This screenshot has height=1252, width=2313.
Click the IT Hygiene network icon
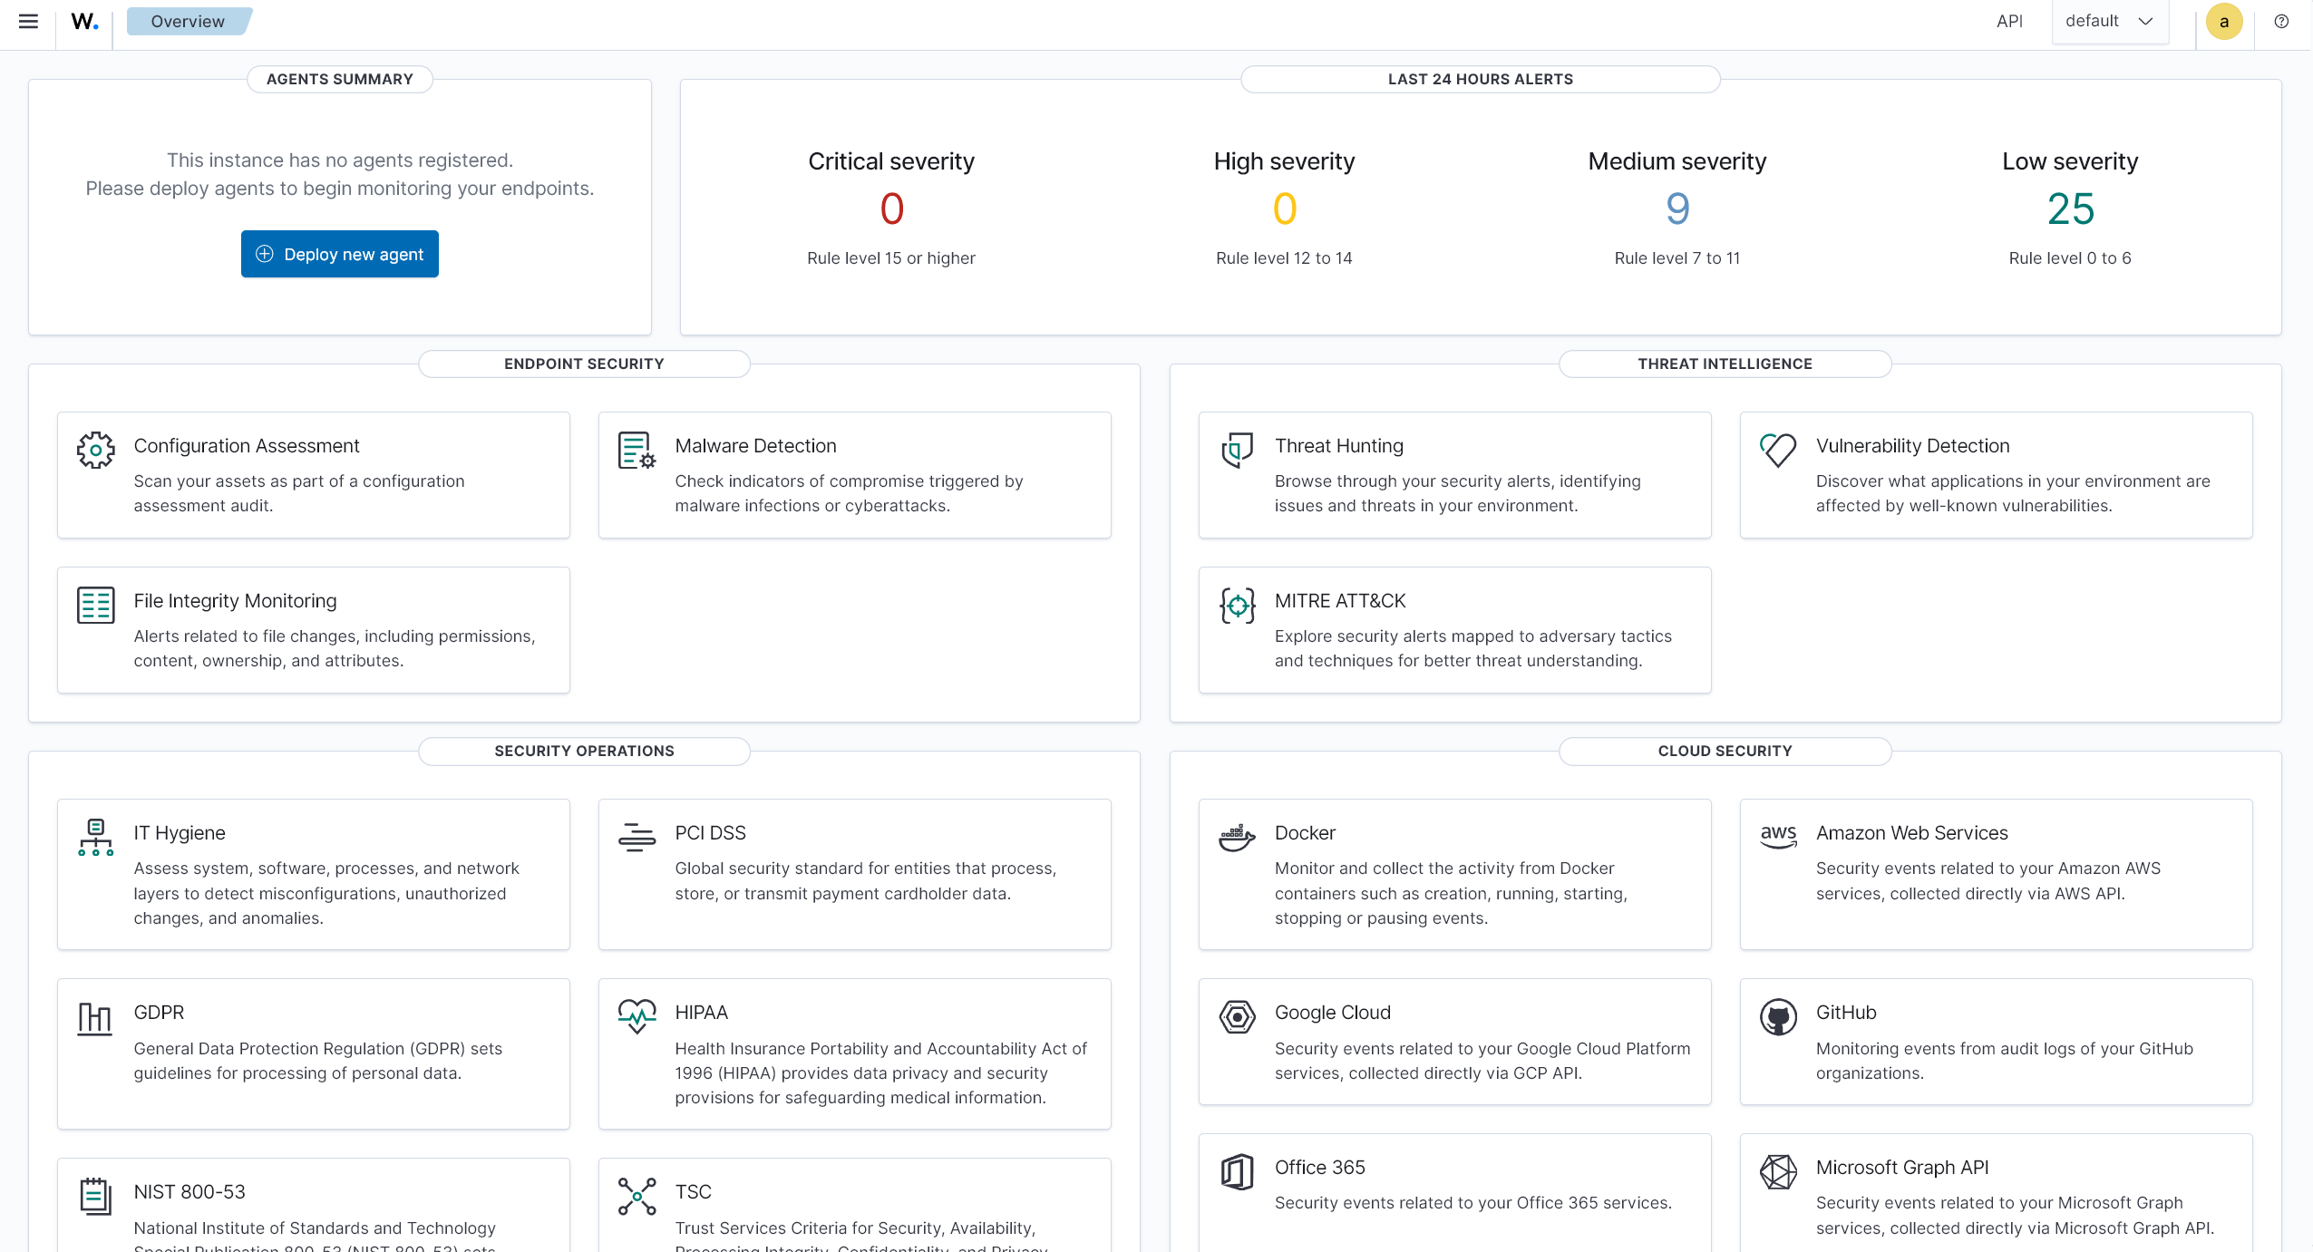click(x=96, y=837)
